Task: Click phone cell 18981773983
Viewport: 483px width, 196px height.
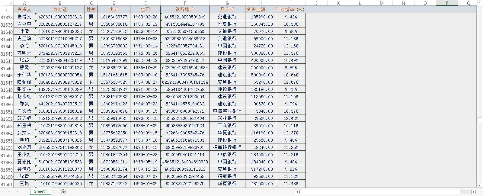Action: 114,97
